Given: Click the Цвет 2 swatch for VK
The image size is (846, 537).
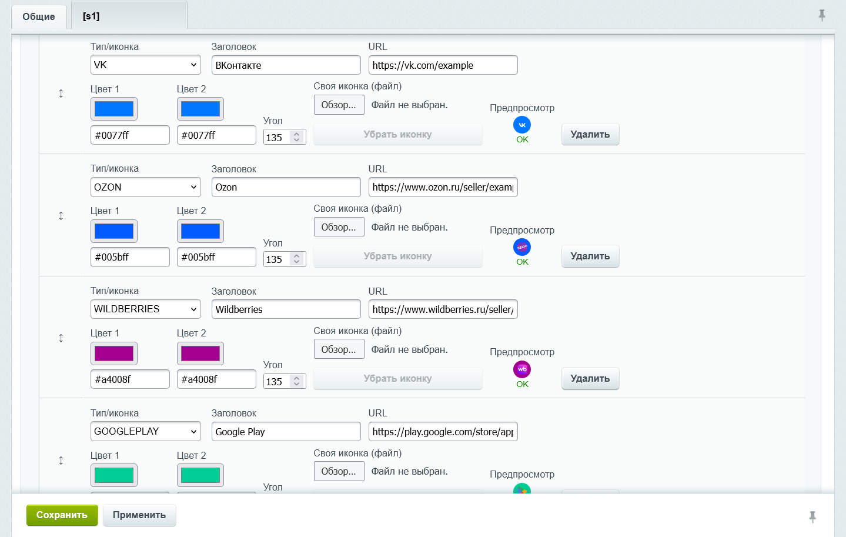Looking at the screenshot, I should point(200,109).
